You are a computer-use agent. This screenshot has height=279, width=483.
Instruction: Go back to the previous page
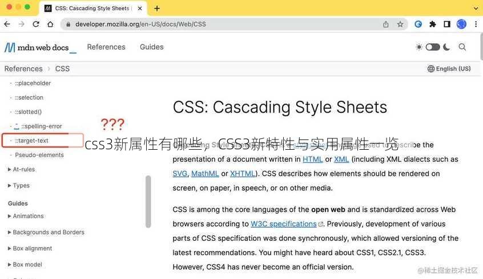click(7, 24)
